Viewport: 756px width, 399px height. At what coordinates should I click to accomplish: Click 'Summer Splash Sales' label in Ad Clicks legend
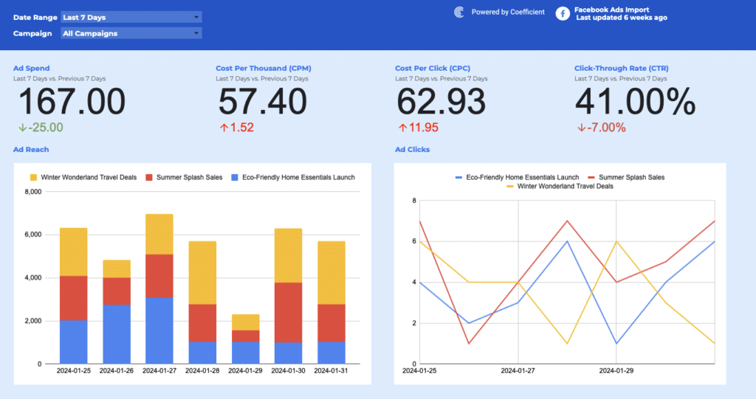point(632,177)
